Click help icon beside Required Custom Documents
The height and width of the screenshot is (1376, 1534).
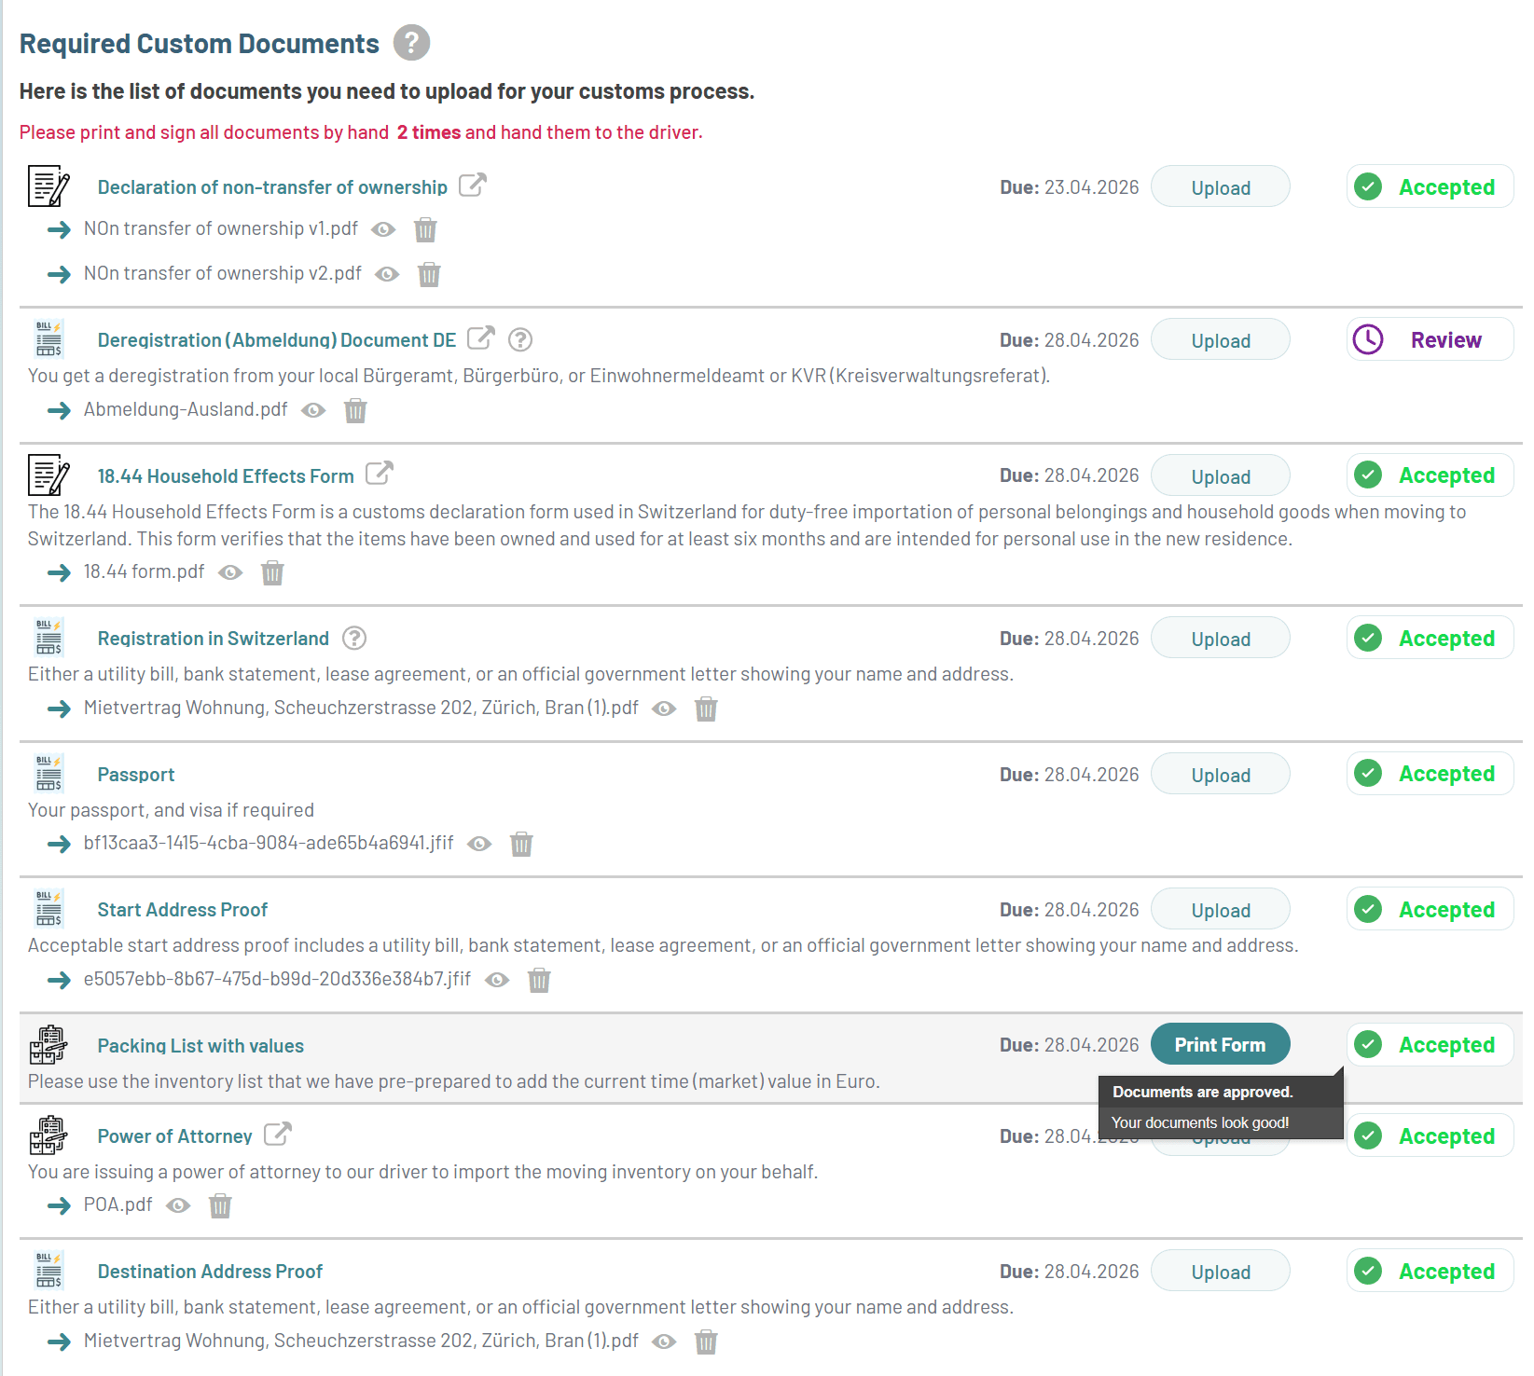coord(411,43)
